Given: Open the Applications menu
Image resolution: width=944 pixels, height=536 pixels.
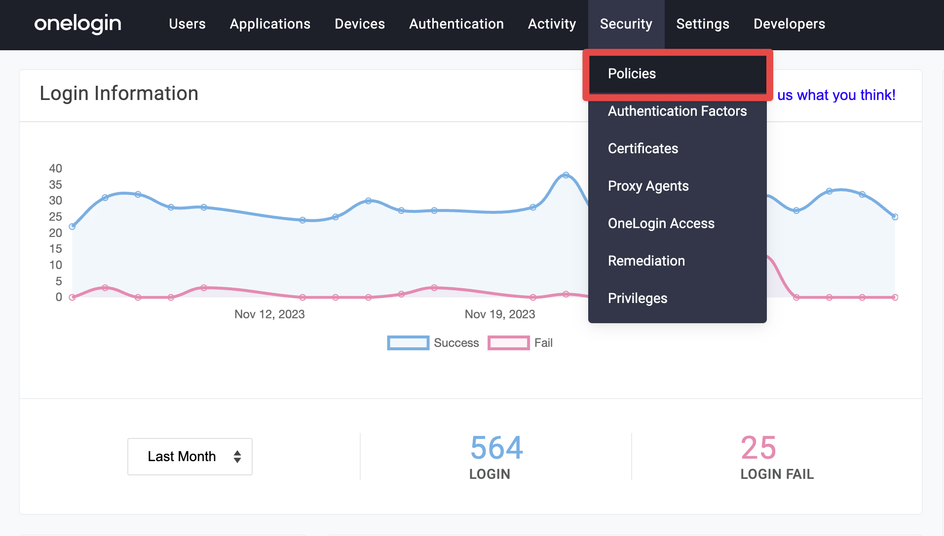Looking at the screenshot, I should tap(270, 24).
